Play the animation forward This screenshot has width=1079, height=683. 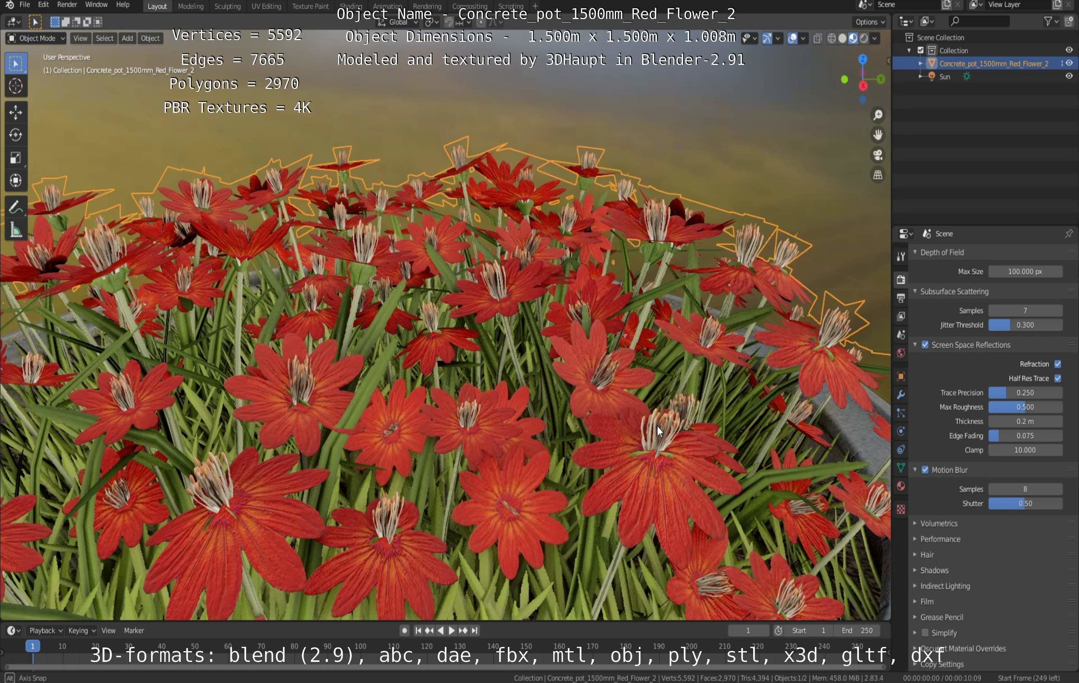(452, 631)
